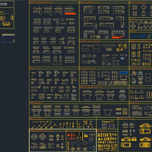
Task: Click the pair of yellow diamond cushions
Action: pos(120,50)
